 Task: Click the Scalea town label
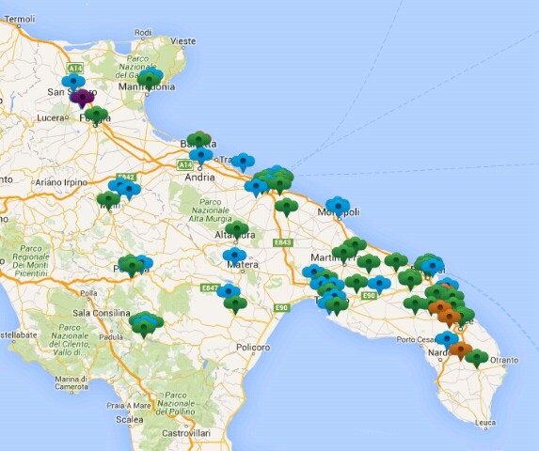pos(130,419)
